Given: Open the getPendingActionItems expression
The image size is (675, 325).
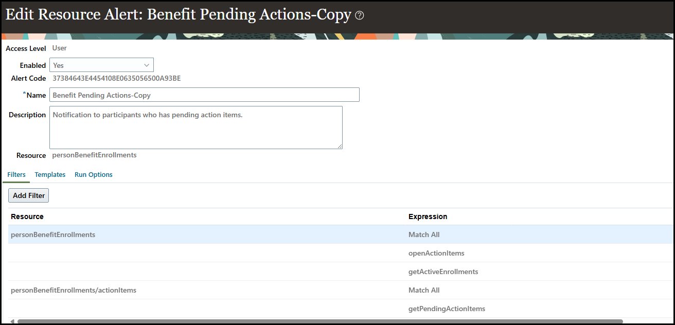Looking at the screenshot, I should (x=447, y=309).
